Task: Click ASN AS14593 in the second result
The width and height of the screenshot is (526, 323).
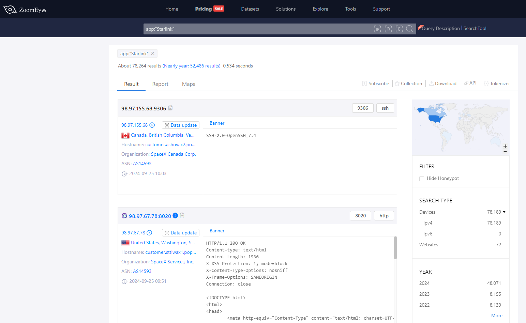Action: (x=142, y=271)
